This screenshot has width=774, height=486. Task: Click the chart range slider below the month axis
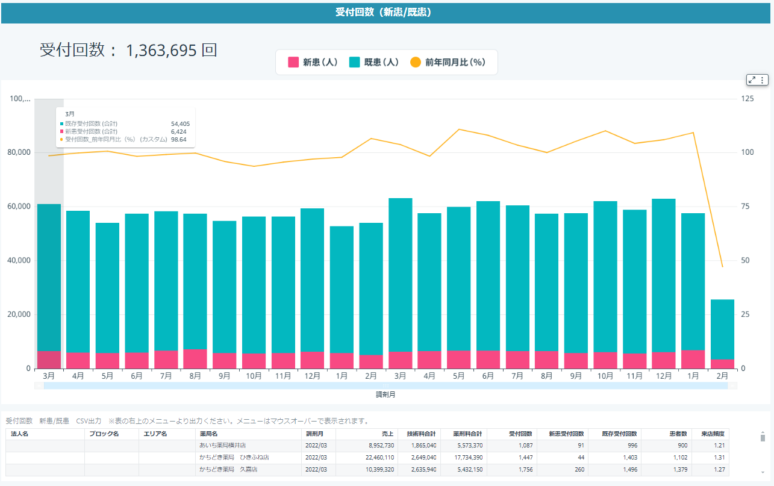tap(385, 385)
